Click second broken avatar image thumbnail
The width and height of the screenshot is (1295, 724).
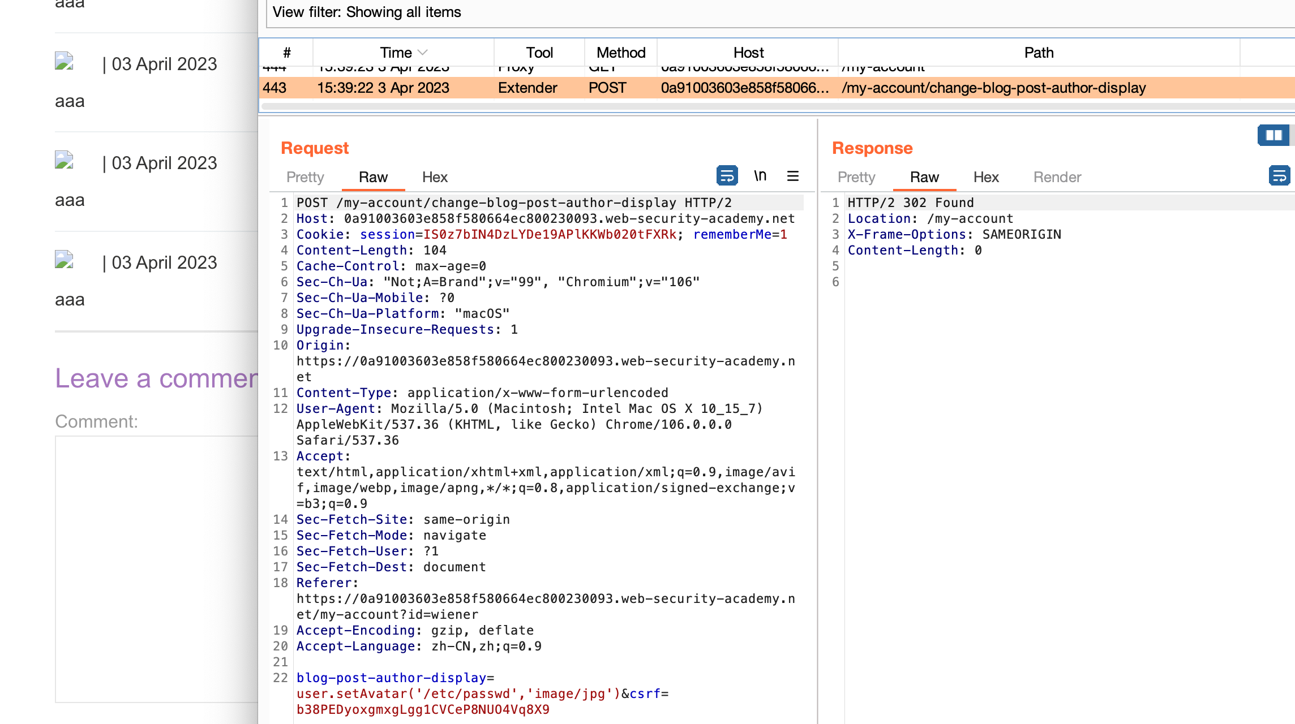coord(65,160)
